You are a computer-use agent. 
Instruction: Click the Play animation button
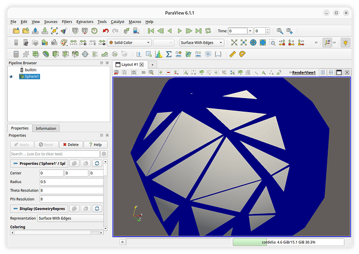(179, 31)
